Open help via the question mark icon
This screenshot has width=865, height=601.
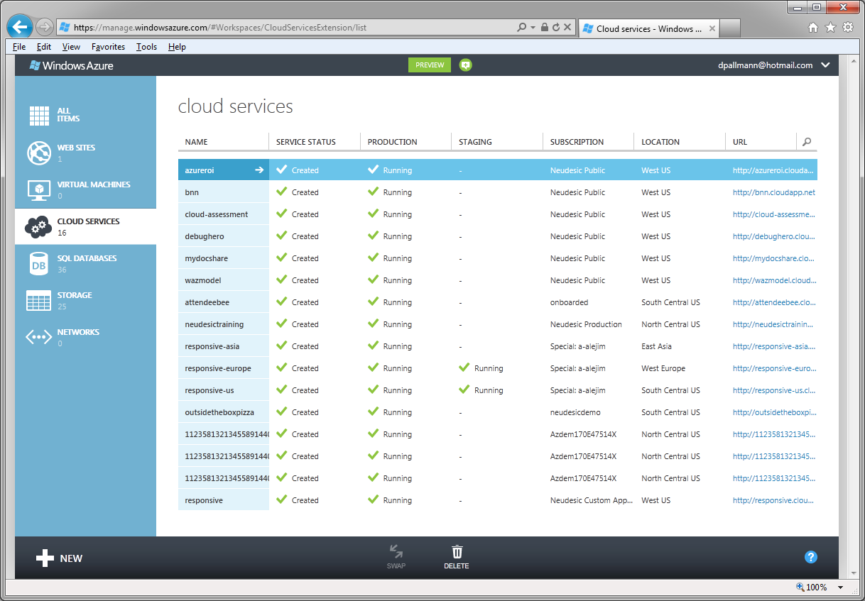tap(810, 557)
